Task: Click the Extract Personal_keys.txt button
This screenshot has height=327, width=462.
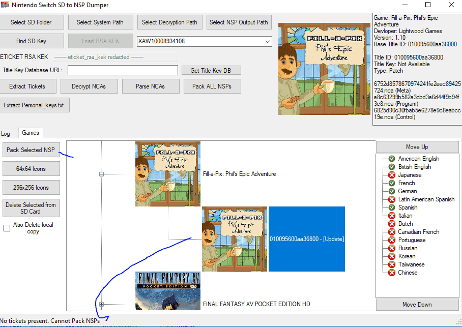Action: coord(34,105)
